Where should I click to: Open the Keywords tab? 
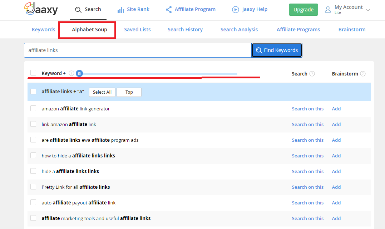pos(44,30)
